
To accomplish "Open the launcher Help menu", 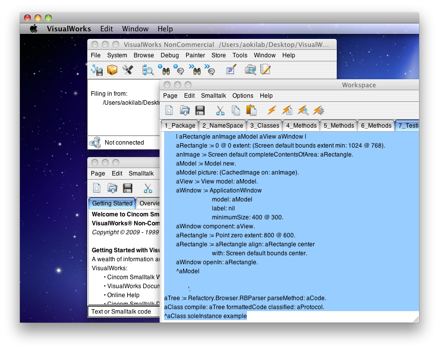I will (289, 55).
